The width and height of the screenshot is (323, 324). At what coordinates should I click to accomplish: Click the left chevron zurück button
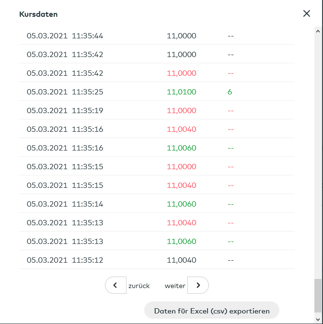115,285
